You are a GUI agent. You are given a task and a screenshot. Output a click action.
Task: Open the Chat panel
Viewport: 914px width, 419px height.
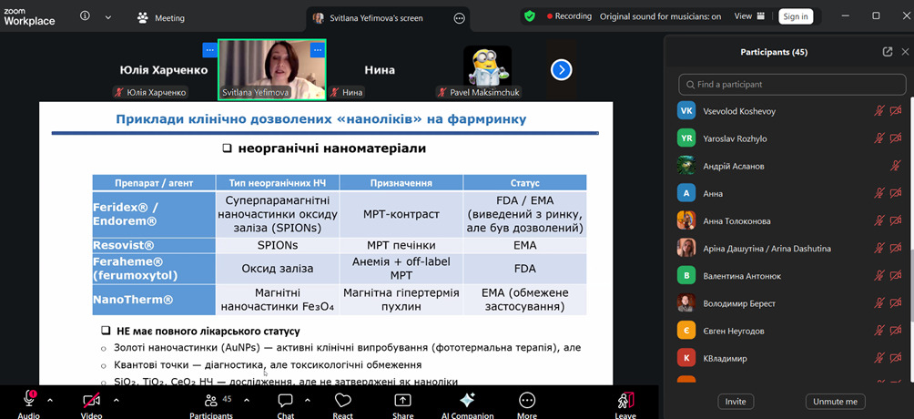[x=285, y=401]
